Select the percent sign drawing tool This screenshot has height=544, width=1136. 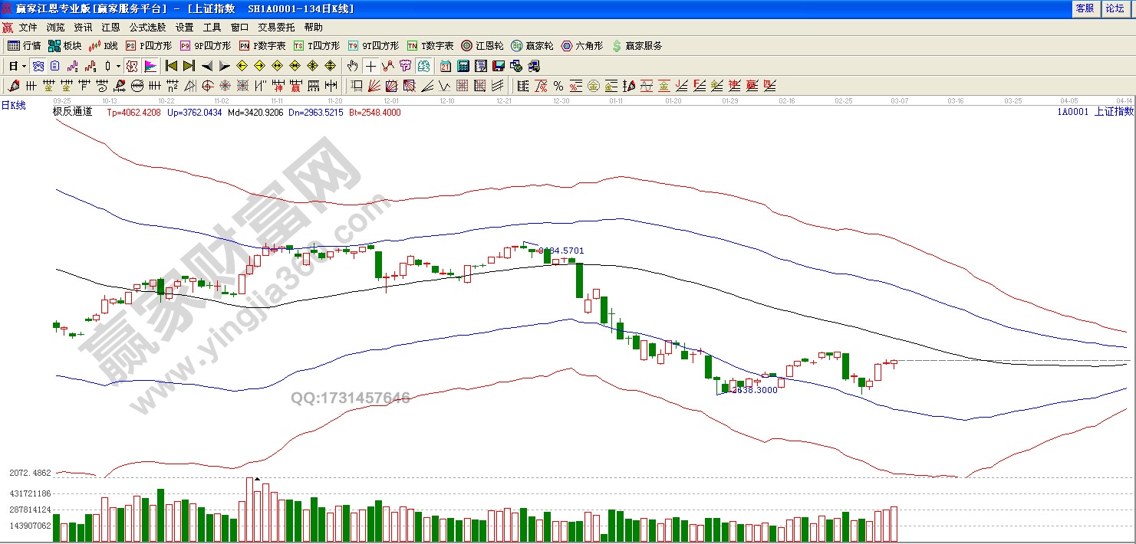pyautogui.click(x=558, y=85)
